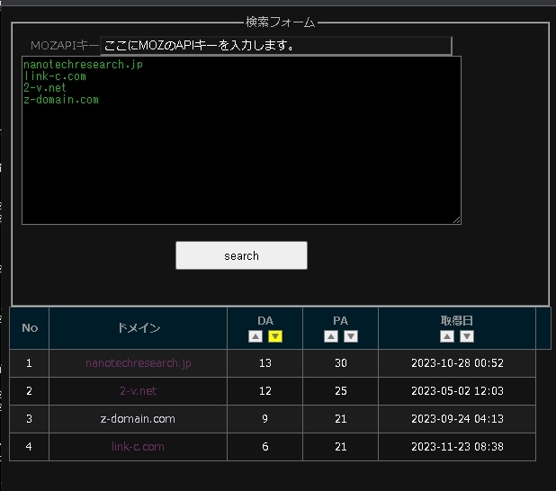Click the 検索フォーム legend title
Screen dimensions: 556x491
pos(280,22)
